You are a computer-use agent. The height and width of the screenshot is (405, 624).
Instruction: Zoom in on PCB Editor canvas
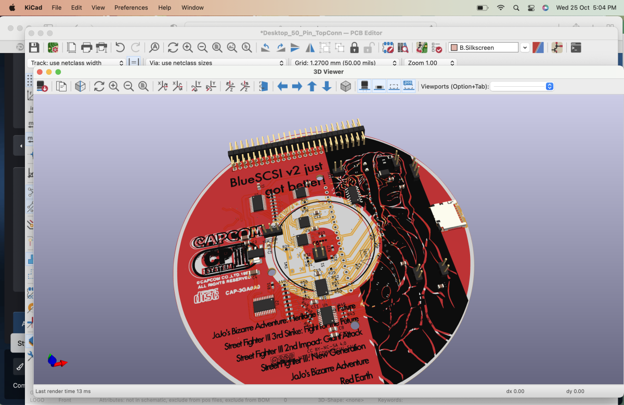(188, 48)
